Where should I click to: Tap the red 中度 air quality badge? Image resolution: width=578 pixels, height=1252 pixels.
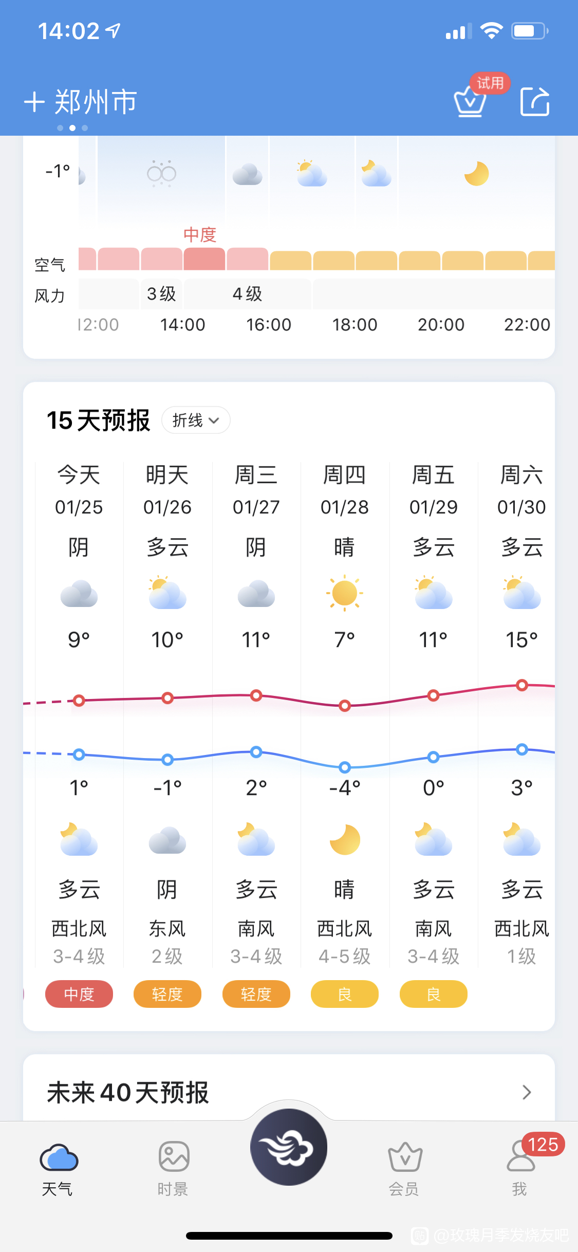[79, 994]
